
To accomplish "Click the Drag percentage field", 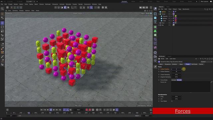I will [x=176, y=97].
